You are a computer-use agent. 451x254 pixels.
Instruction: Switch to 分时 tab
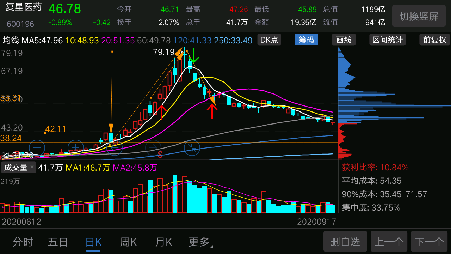(x=23, y=242)
